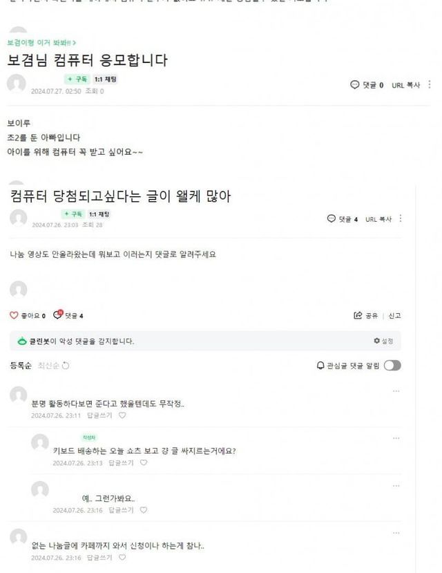
Task: Like the '예.. 그런가봐요..' reply with heart
Action: click(x=144, y=510)
